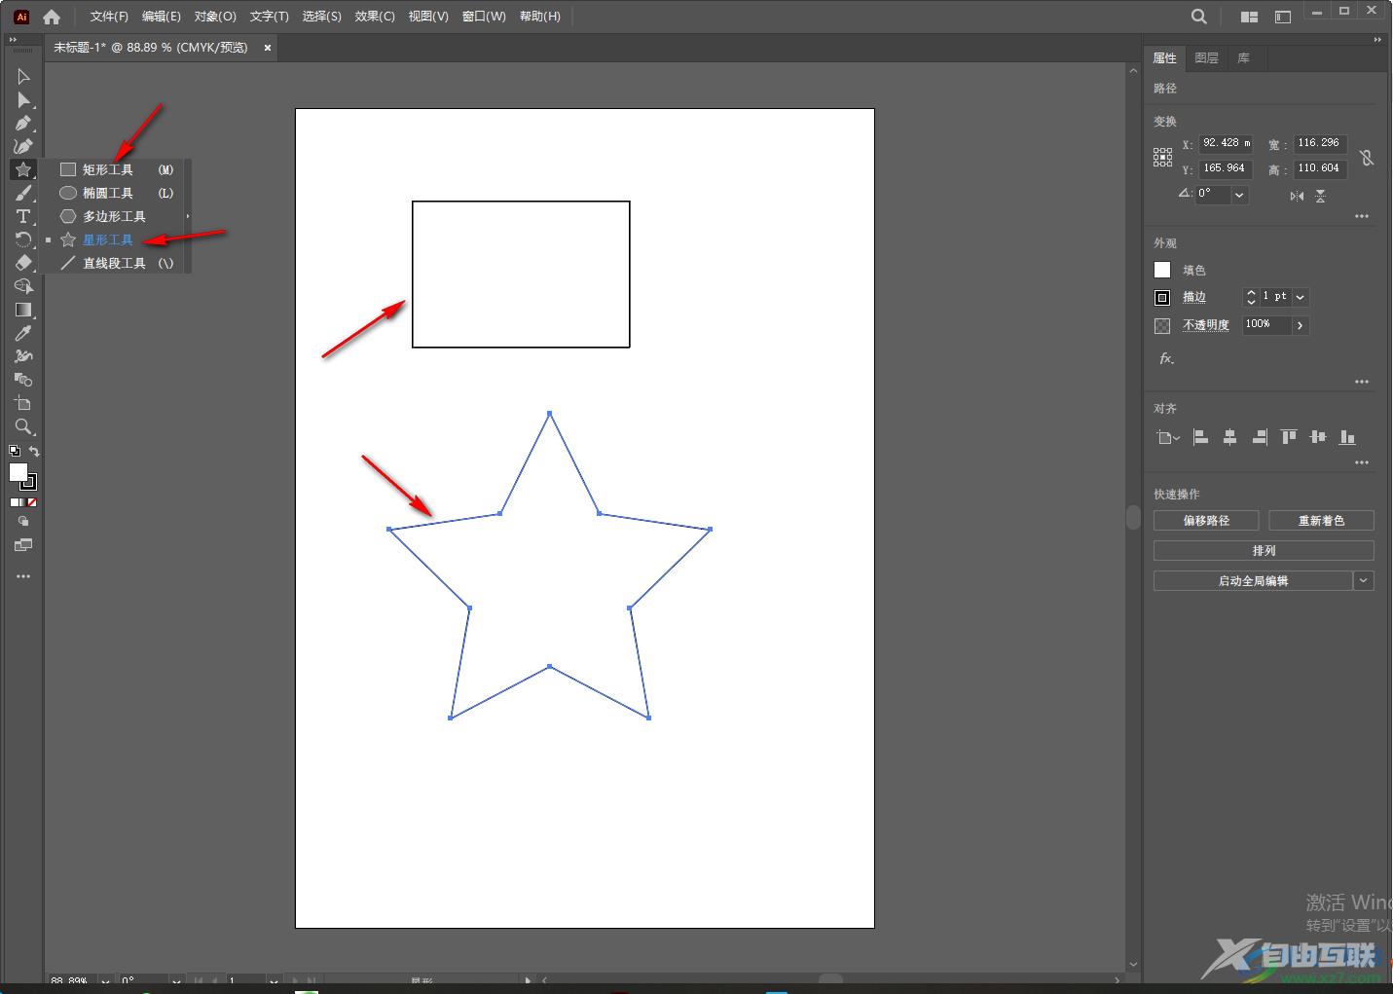The image size is (1393, 994).
Task: Choose 椭圆工具 from the flyout
Action: click(116, 193)
